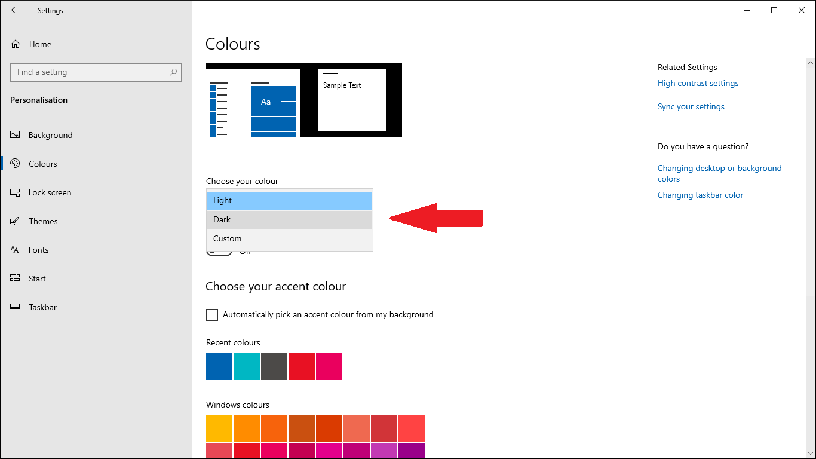
Task: Click the Fonts icon in the sidebar
Action: click(x=16, y=250)
